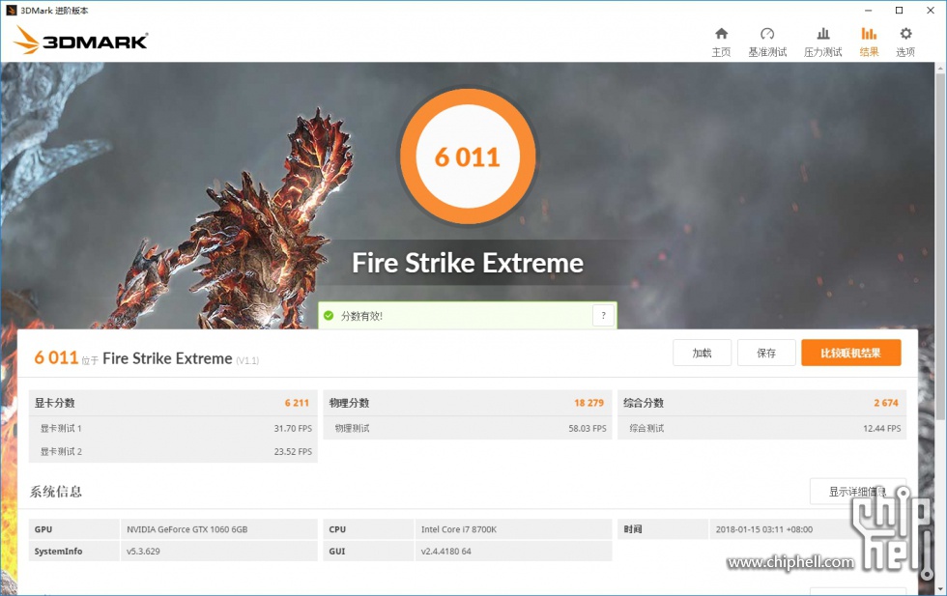947x596 pixels.
Task: Click the 系统信息 section heading
Action: point(56,492)
